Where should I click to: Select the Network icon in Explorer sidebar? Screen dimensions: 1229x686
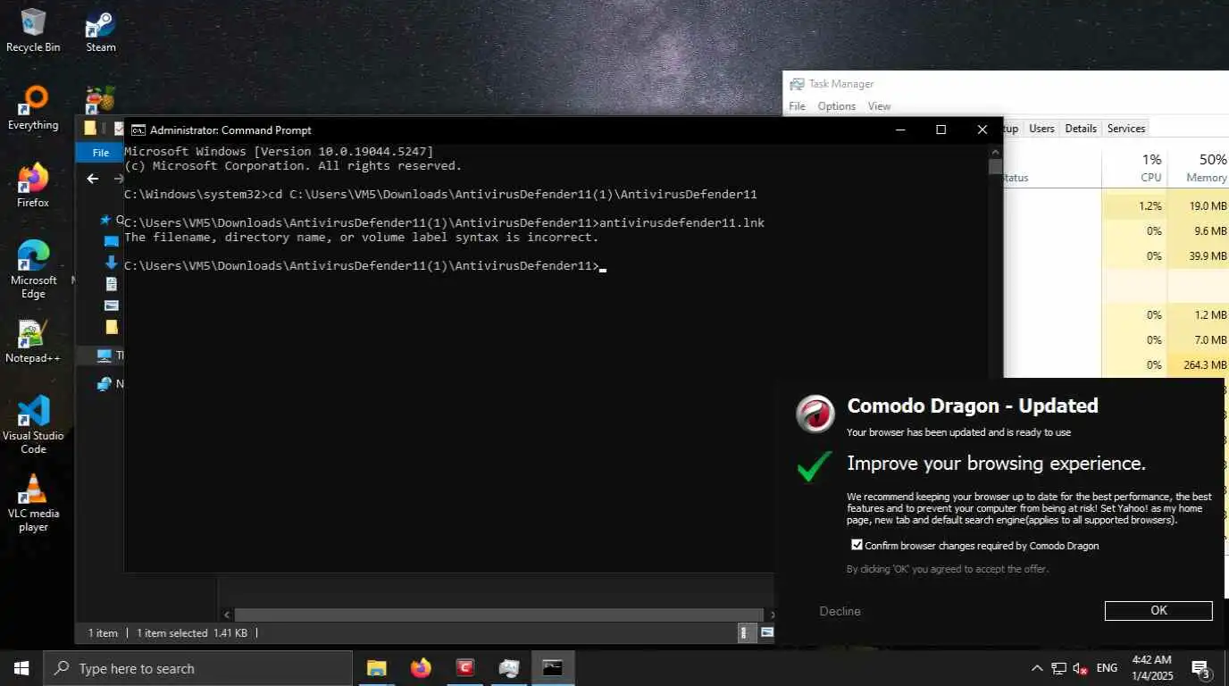tap(105, 383)
